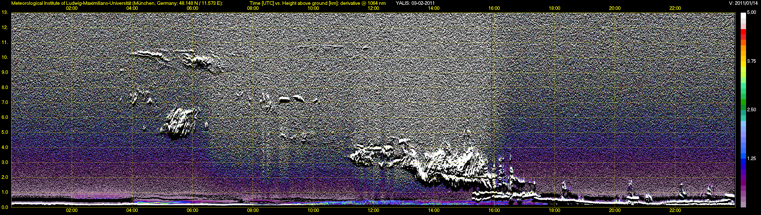Click the 3.0 height axis label
The image size is (761, 215).
coord(4,162)
